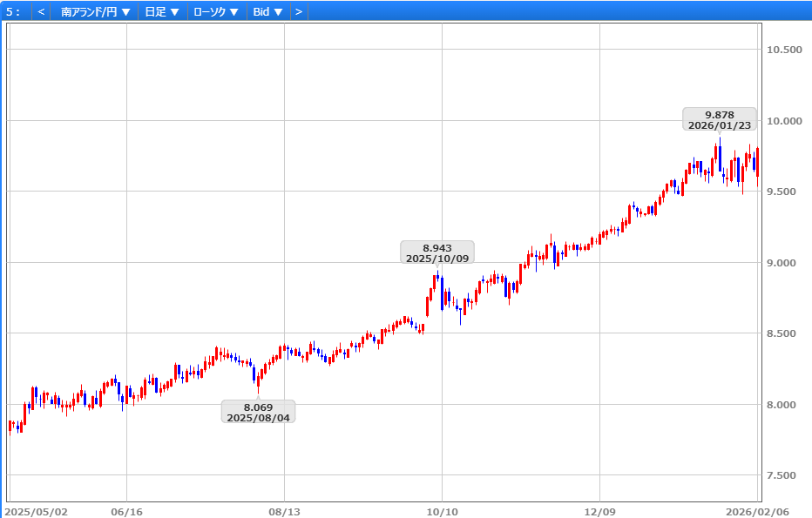Open the 南アランド/円 currency pair dropdown
Viewport: 812px width, 518px height.
96,11
